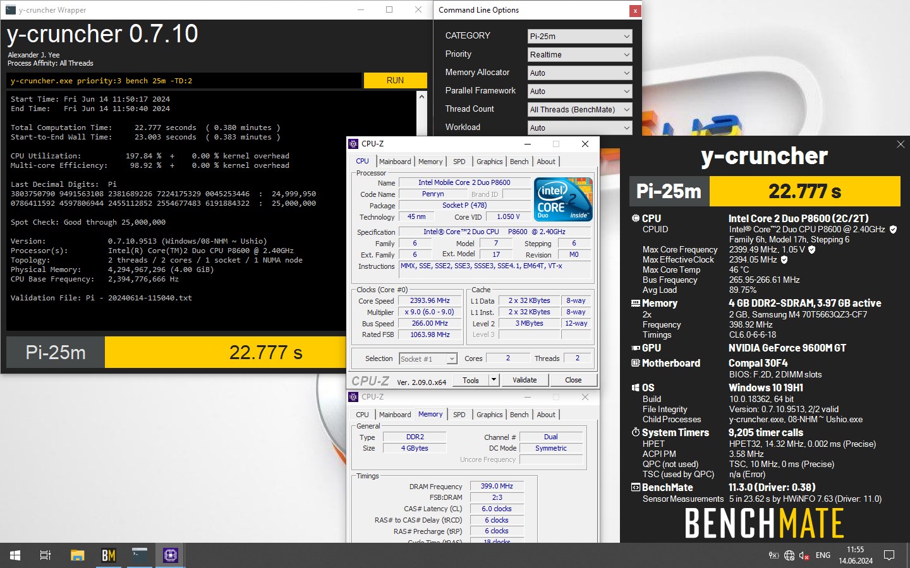The height and width of the screenshot is (568, 910).
Task: Click Validation File line in console
Action: 101,298
